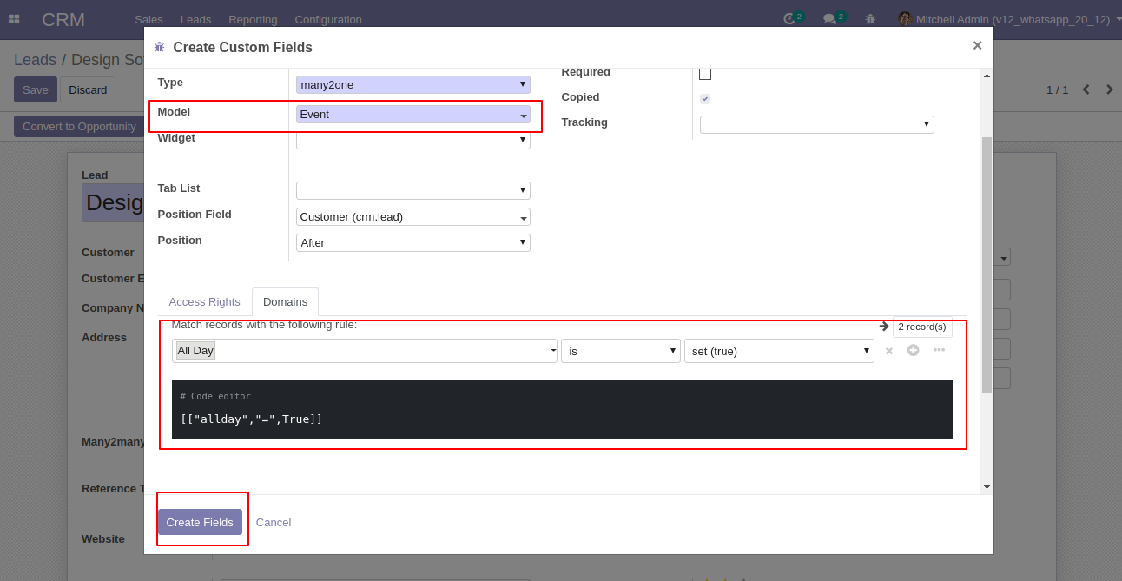Click Convert to Opportunity button
Viewport: 1122px width, 581px height.
[79, 126]
